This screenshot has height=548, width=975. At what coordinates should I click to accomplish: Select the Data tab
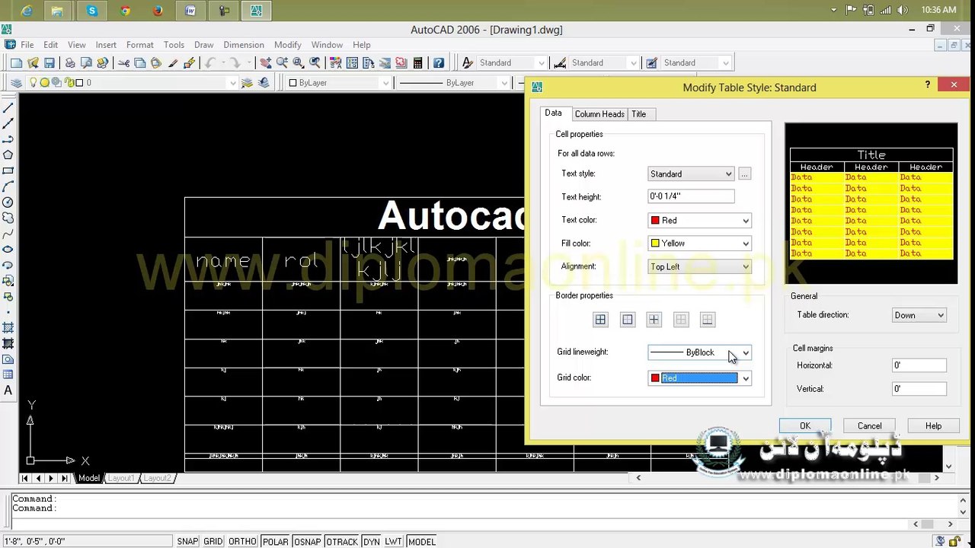[554, 113]
